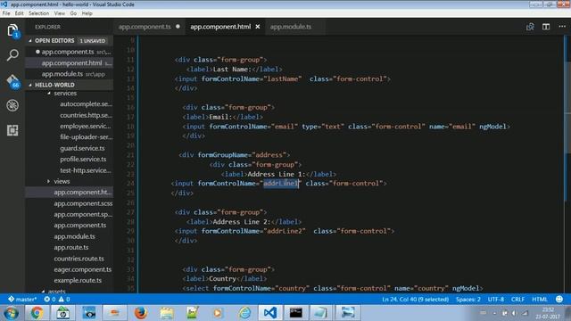This screenshot has height=321, width=571.
Task: Change indentation via Spaces: 2
Action: click(468, 300)
